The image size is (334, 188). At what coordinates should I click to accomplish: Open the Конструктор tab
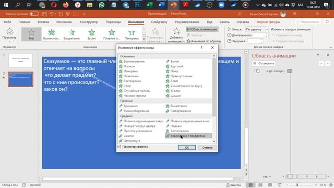coord(89,22)
